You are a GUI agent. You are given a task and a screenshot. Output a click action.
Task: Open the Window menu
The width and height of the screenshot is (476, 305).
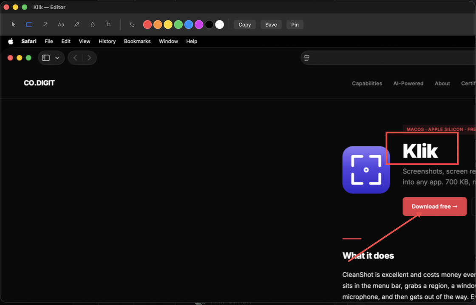tap(168, 42)
